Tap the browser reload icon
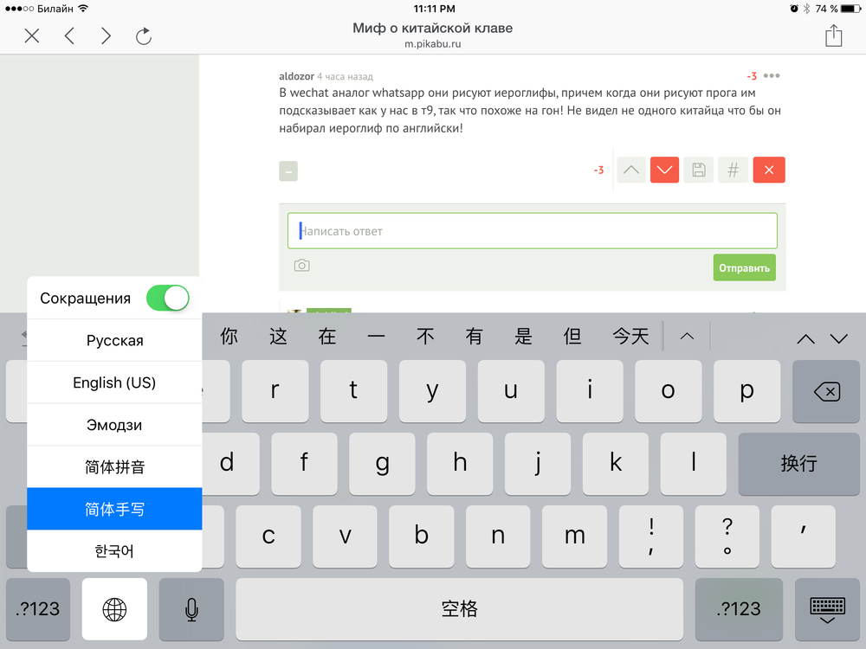The height and width of the screenshot is (649, 866). pos(144,35)
